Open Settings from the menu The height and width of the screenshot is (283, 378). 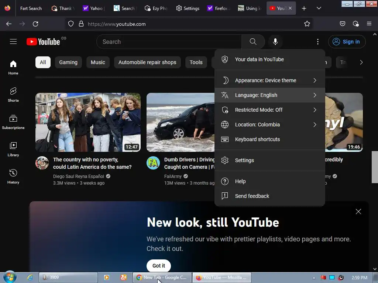(x=269, y=160)
